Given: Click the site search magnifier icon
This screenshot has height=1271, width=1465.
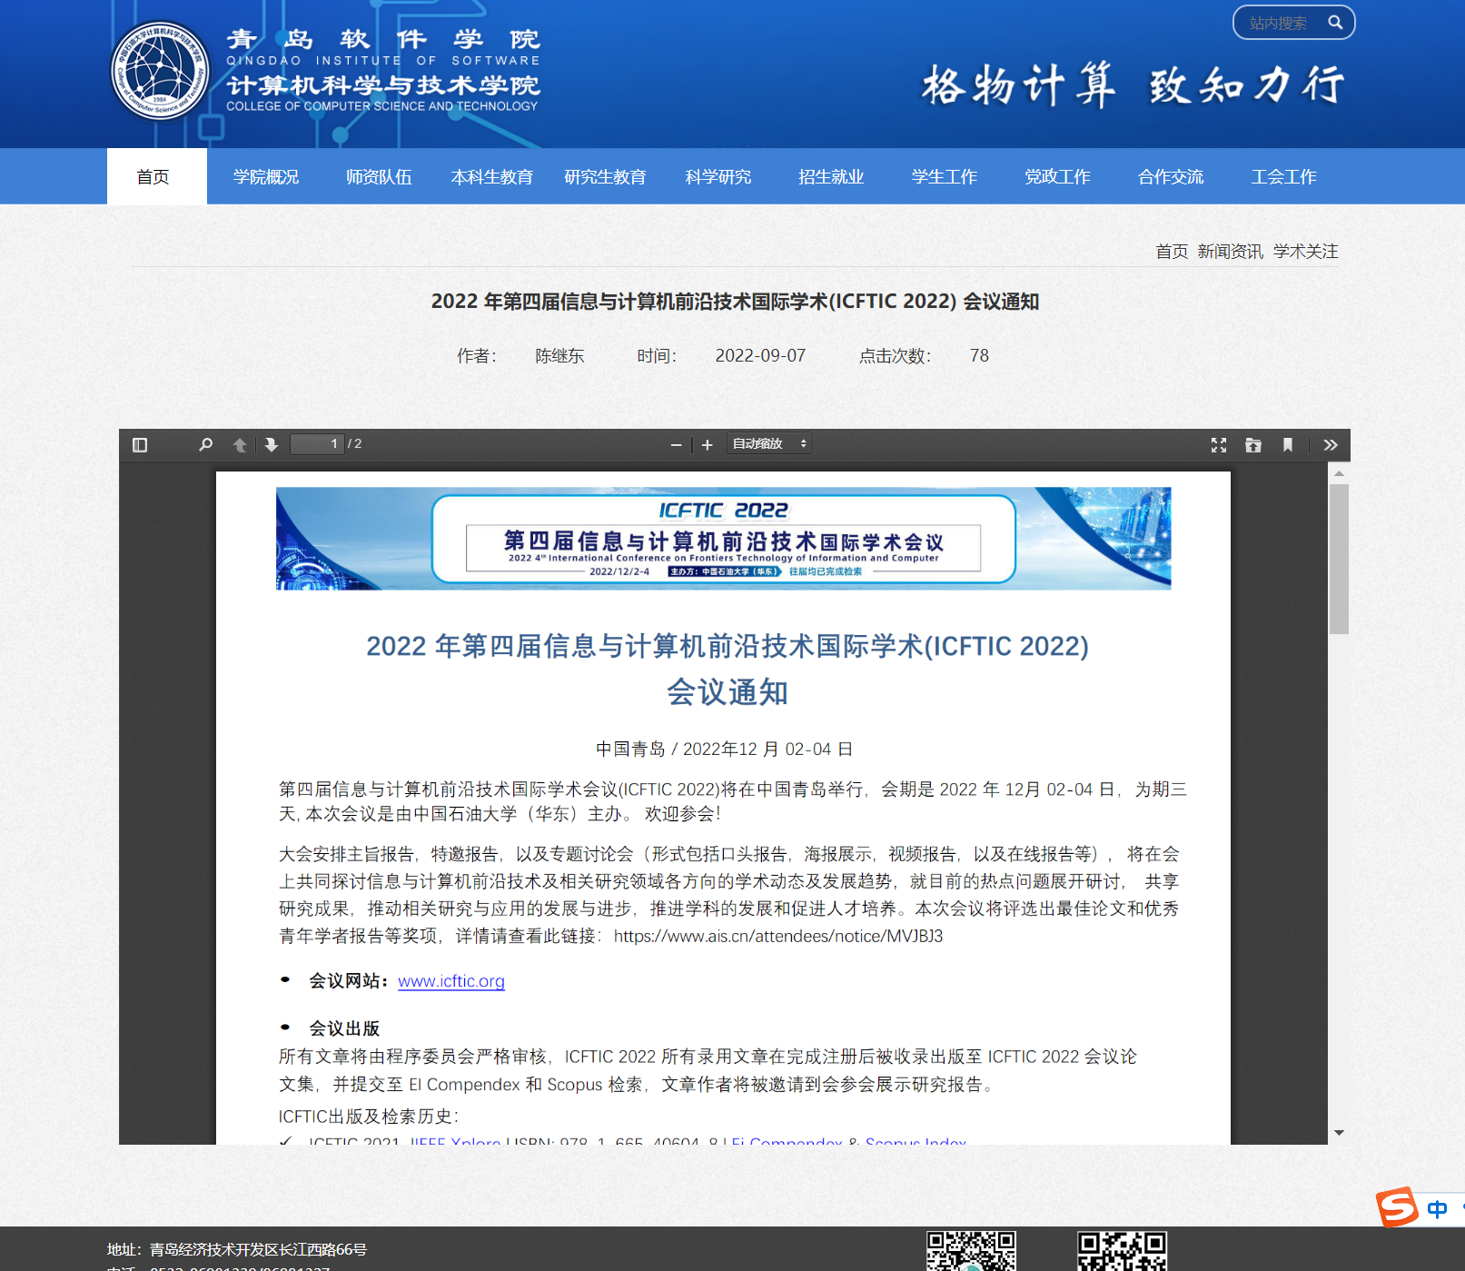Looking at the screenshot, I should tap(1335, 23).
